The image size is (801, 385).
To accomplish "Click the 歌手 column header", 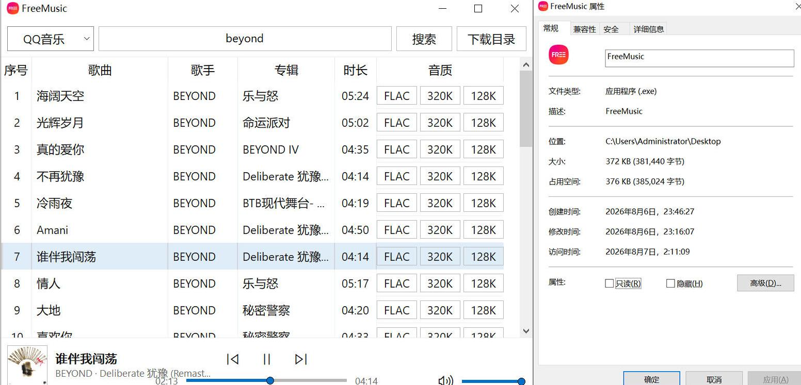I will [x=203, y=70].
